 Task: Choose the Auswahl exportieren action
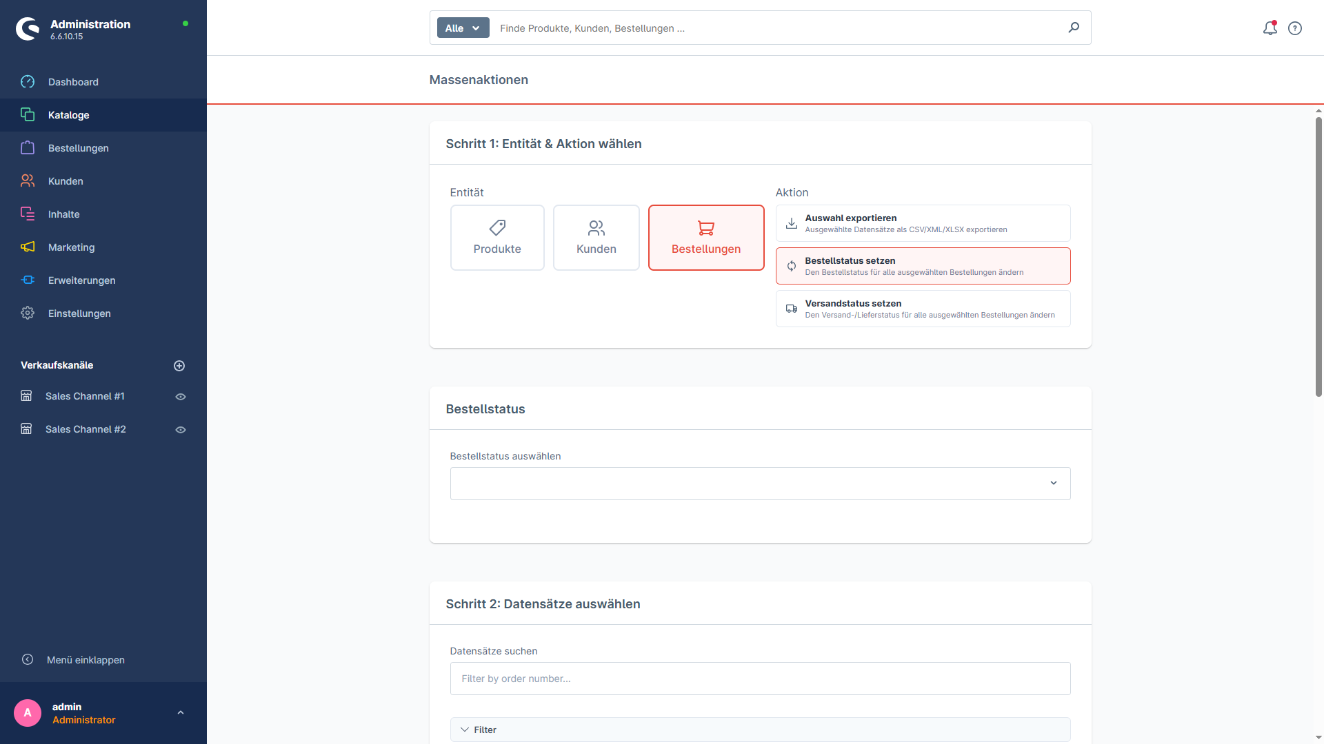[923, 223]
